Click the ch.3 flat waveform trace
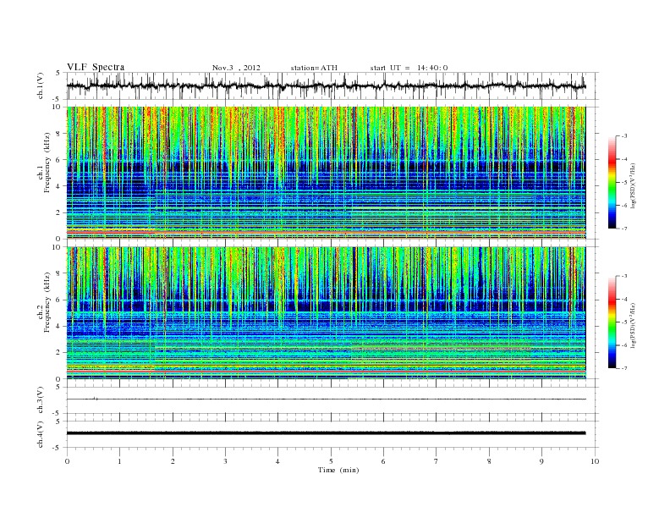The height and width of the screenshot is (518, 670). [327, 400]
